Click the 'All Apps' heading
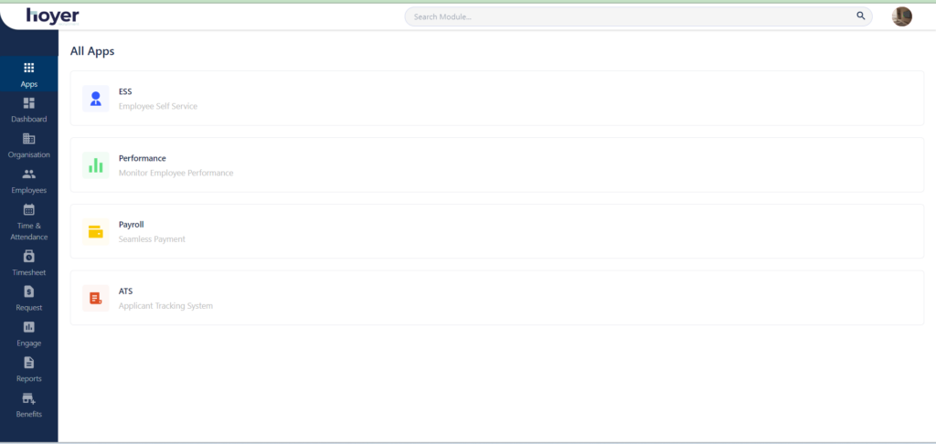 (92, 51)
